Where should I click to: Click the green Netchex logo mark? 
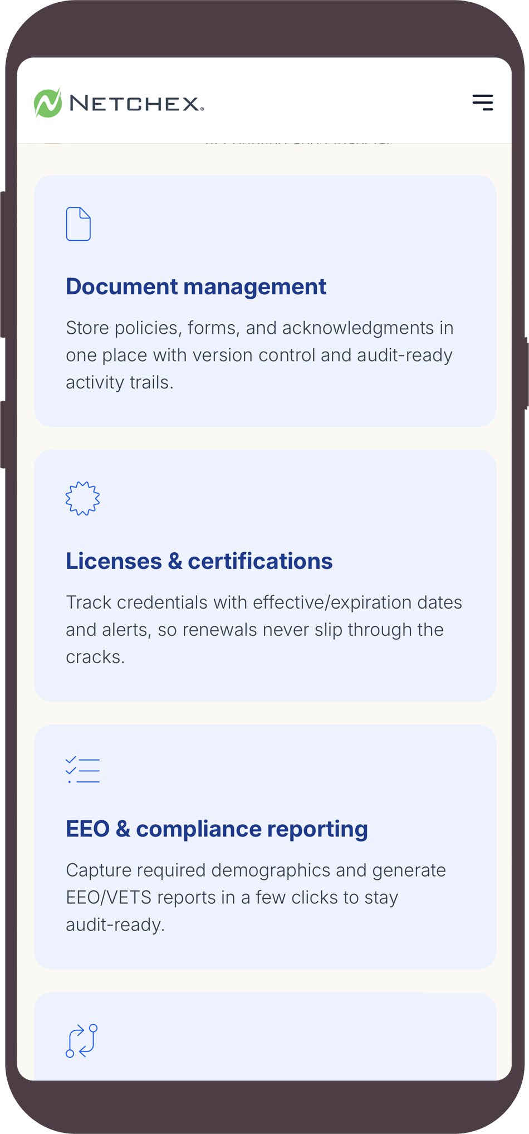tap(48, 103)
